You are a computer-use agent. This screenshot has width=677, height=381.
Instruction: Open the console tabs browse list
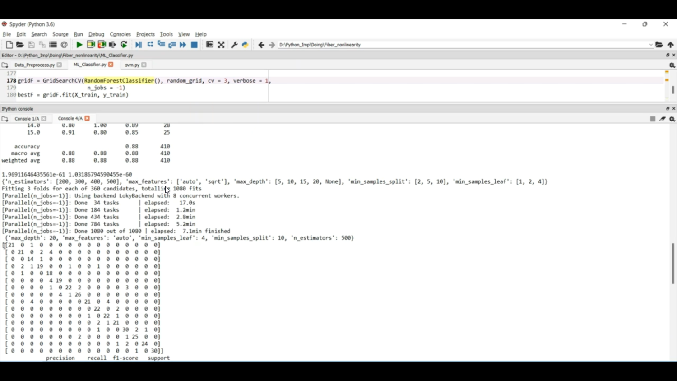pyautogui.click(x=5, y=118)
